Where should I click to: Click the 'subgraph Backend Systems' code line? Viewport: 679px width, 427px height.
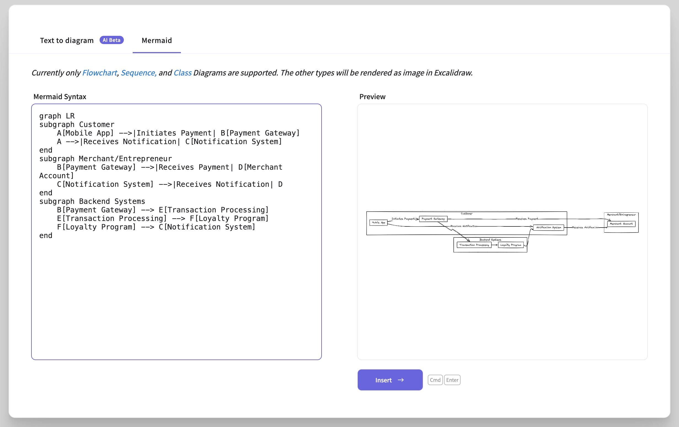pyautogui.click(x=92, y=201)
